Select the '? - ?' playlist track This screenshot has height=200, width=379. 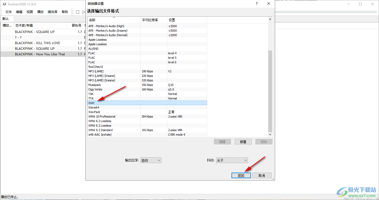43,37
